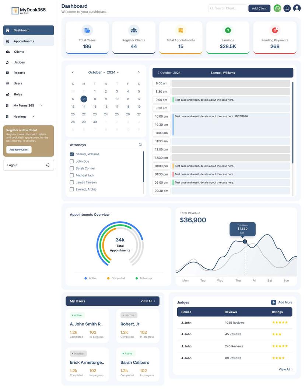Click the Total Cases folder icon
Image resolution: width=305 pixels, height=392 pixels.
click(87, 30)
